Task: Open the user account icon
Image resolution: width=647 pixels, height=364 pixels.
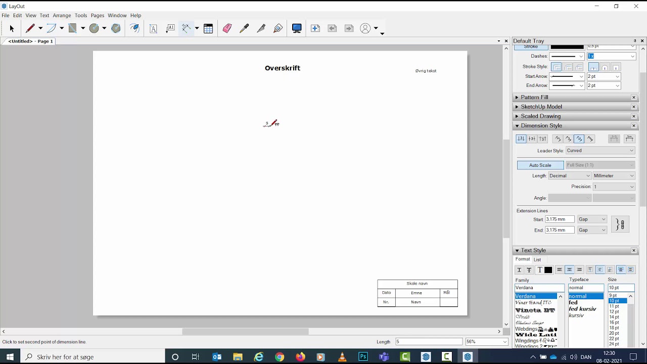Action: click(365, 29)
